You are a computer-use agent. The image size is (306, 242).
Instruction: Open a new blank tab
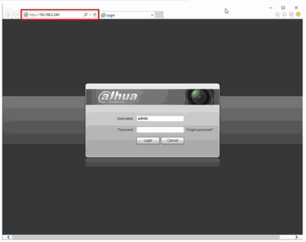pyautogui.click(x=159, y=15)
